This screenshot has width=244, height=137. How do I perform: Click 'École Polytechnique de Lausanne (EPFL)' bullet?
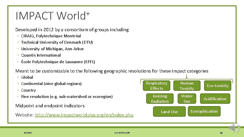click(58, 62)
